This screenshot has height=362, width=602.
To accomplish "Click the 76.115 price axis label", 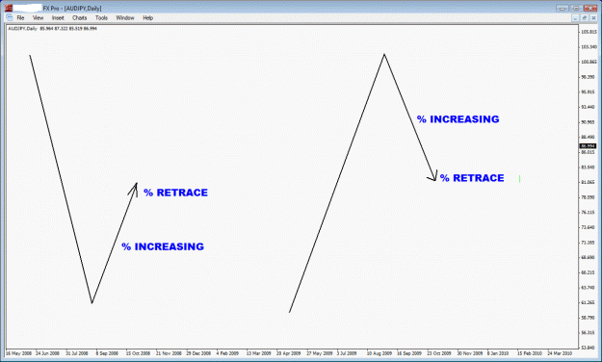I will point(589,212).
